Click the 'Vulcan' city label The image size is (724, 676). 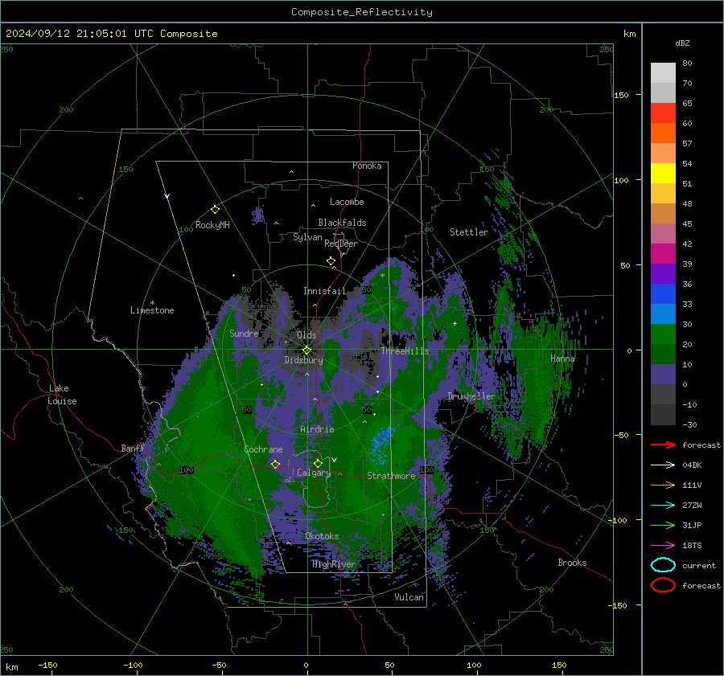(409, 597)
